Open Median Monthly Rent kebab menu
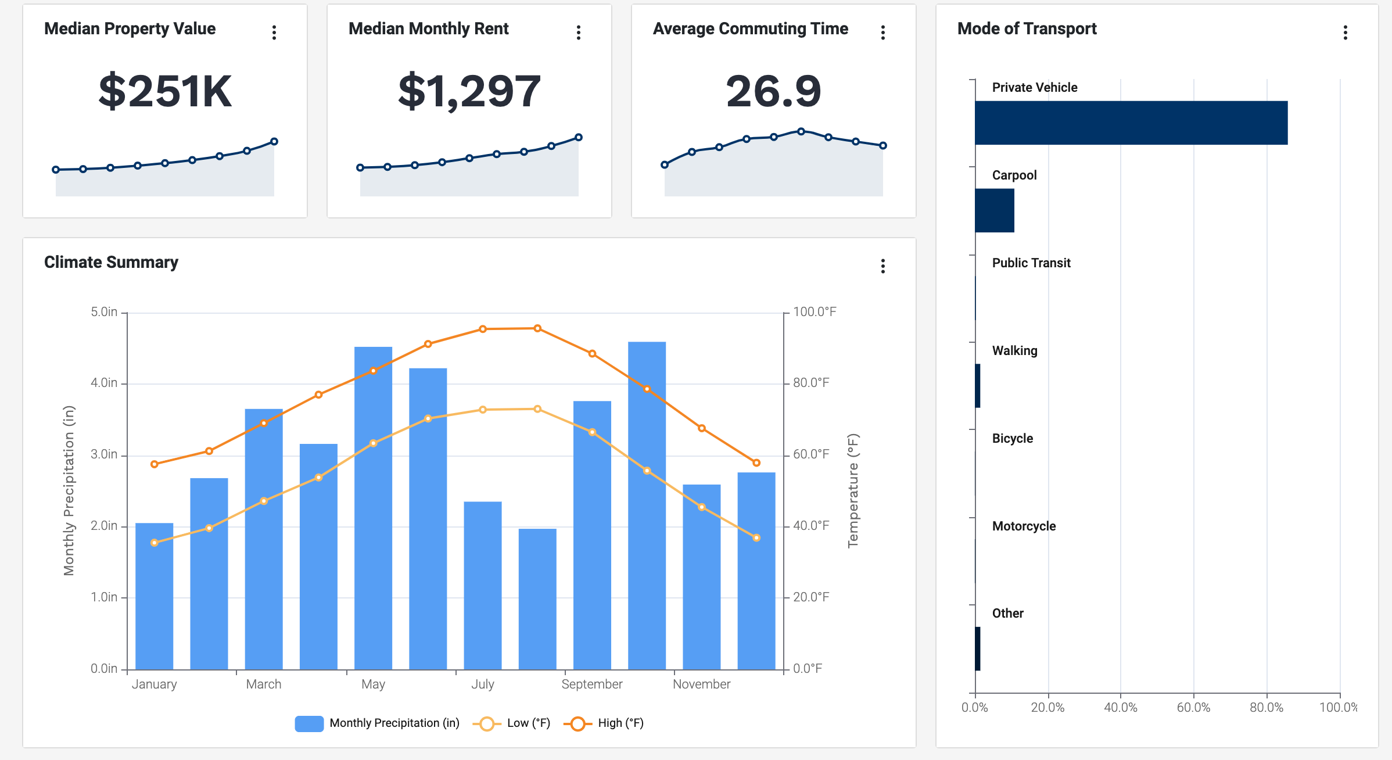 (x=579, y=33)
